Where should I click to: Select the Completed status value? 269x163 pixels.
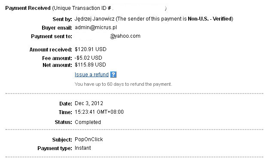click(88, 122)
